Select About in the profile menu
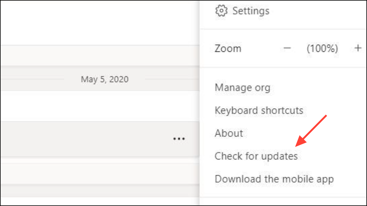Image resolution: width=367 pixels, height=206 pixels. coord(229,133)
